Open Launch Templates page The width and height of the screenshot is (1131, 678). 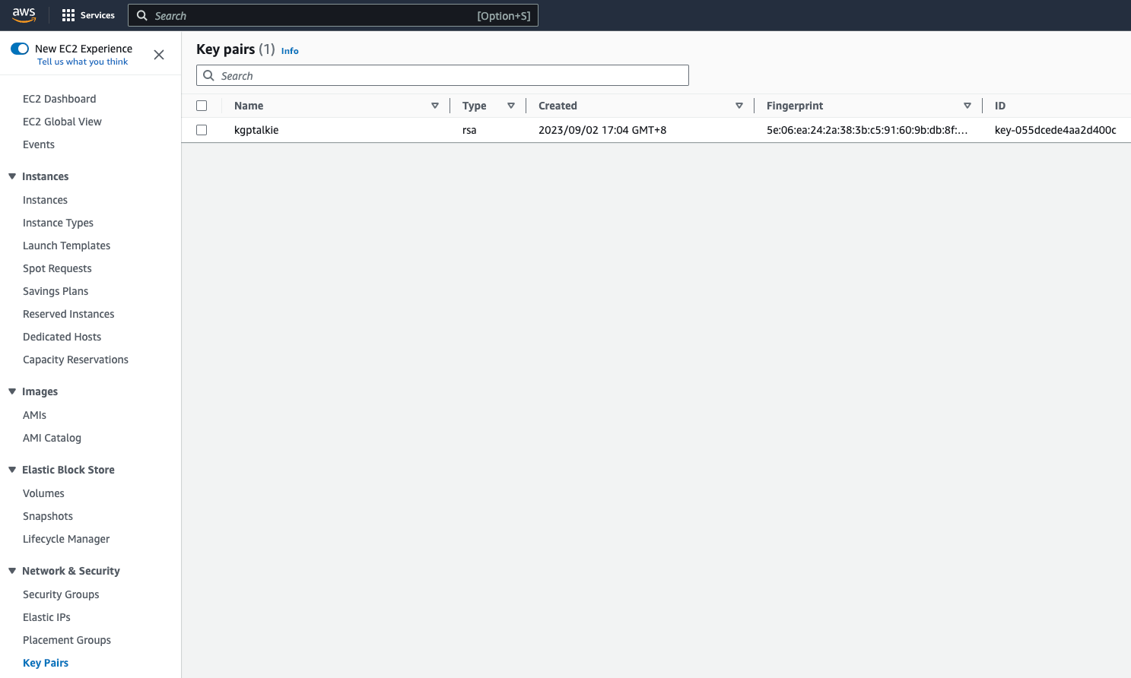(66, 246)
